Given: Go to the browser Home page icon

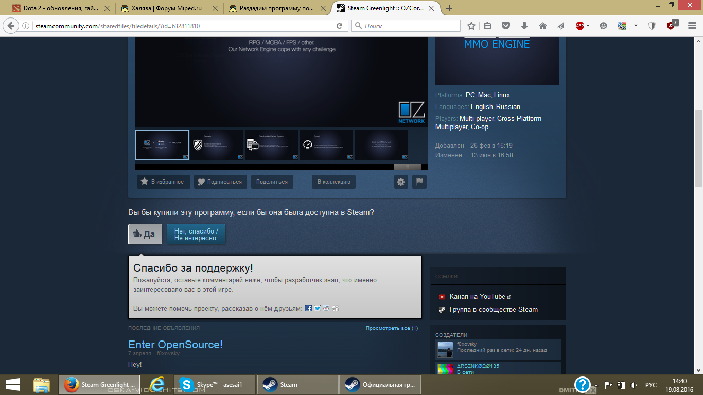Looking at the screenshot, I should pos(542,26).
